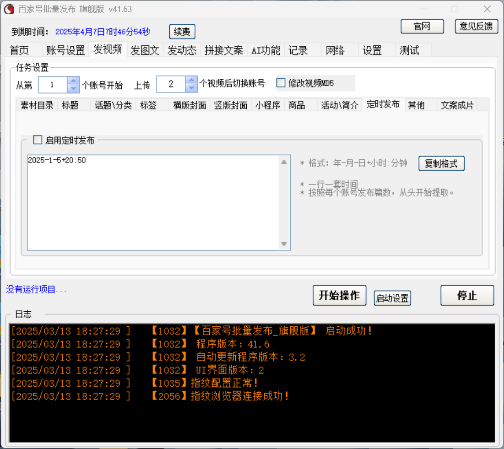This screenshot has width=504, height=449.
Task: Open the 横版封面 sub-tab
Action: 190,105
